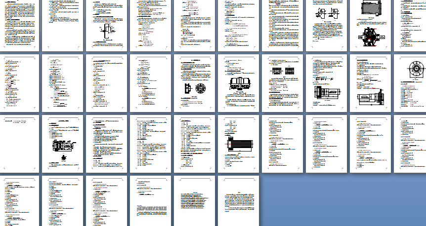Click the page with two small rectangular section diagrams
This screenshot has height=226, width=426.
[282, 83]
